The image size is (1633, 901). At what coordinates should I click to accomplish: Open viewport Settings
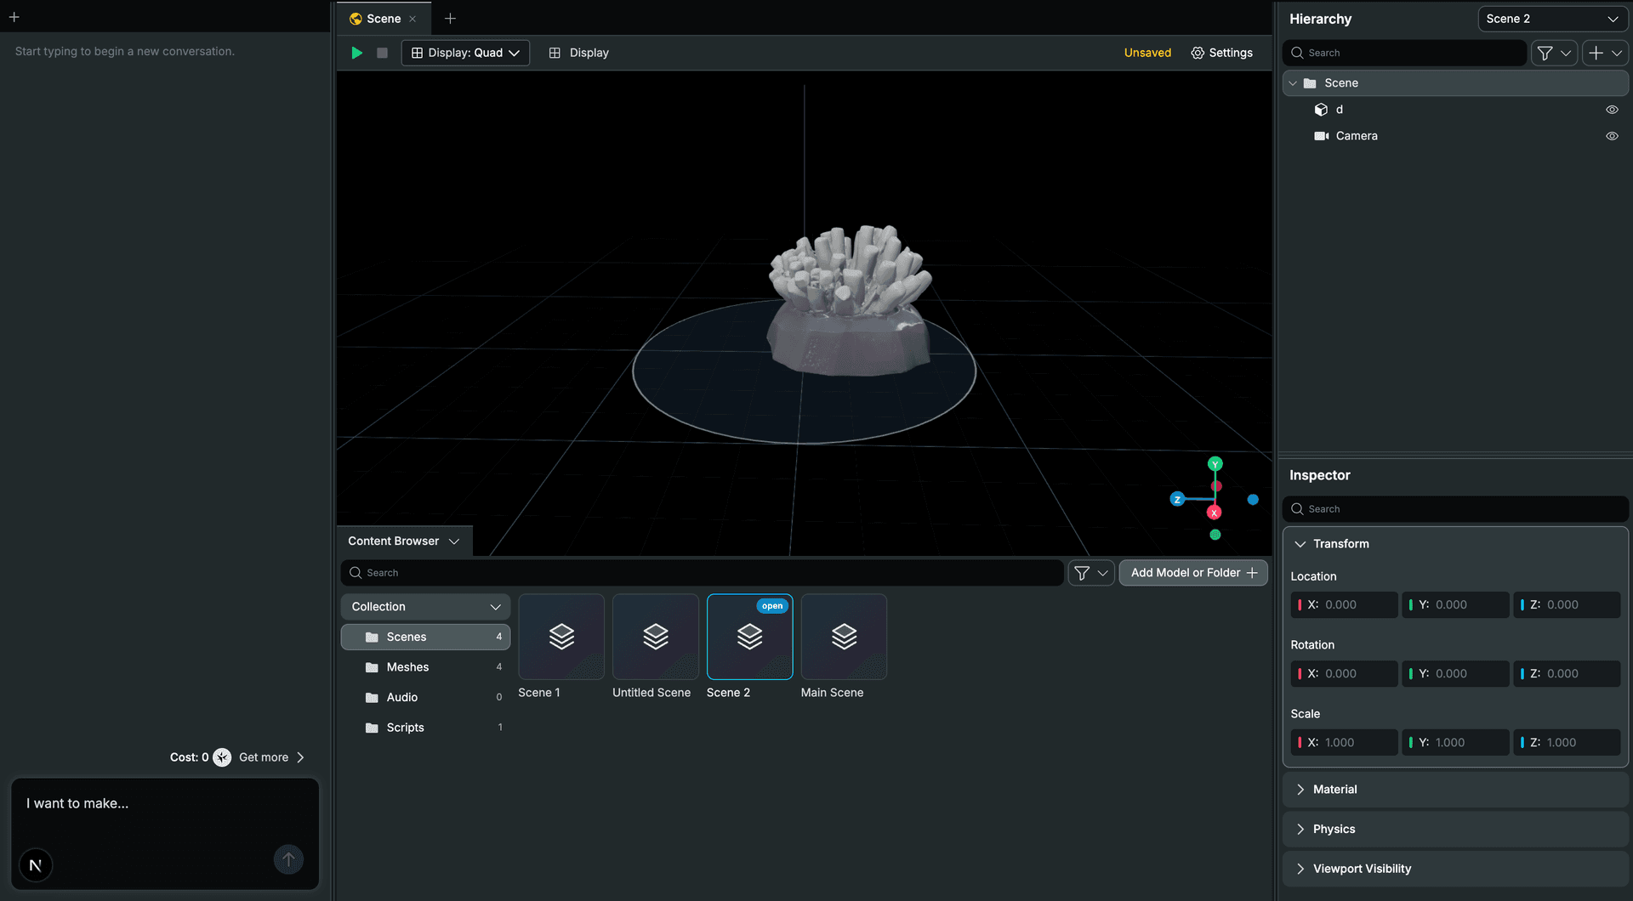pyautogui.click(x=1221, y=53)
